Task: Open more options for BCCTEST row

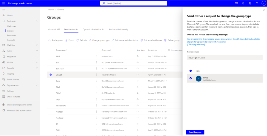Action: 96,68
